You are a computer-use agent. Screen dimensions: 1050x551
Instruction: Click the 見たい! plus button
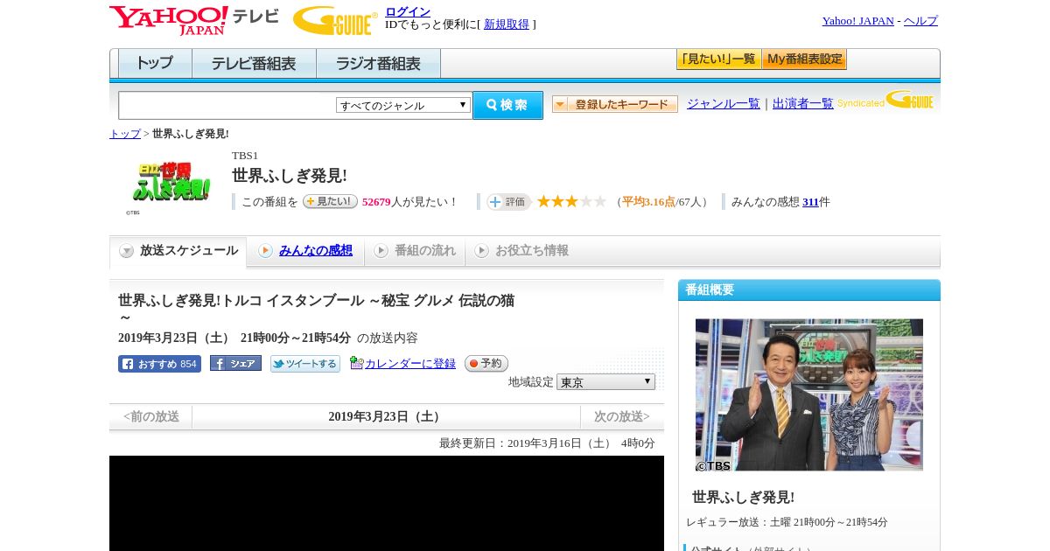pyautogui.click(x=330, y=202)
